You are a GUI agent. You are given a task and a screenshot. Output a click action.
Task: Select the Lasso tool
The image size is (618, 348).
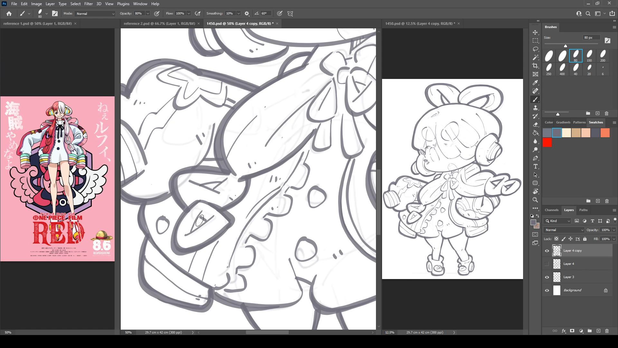(535, 49)
